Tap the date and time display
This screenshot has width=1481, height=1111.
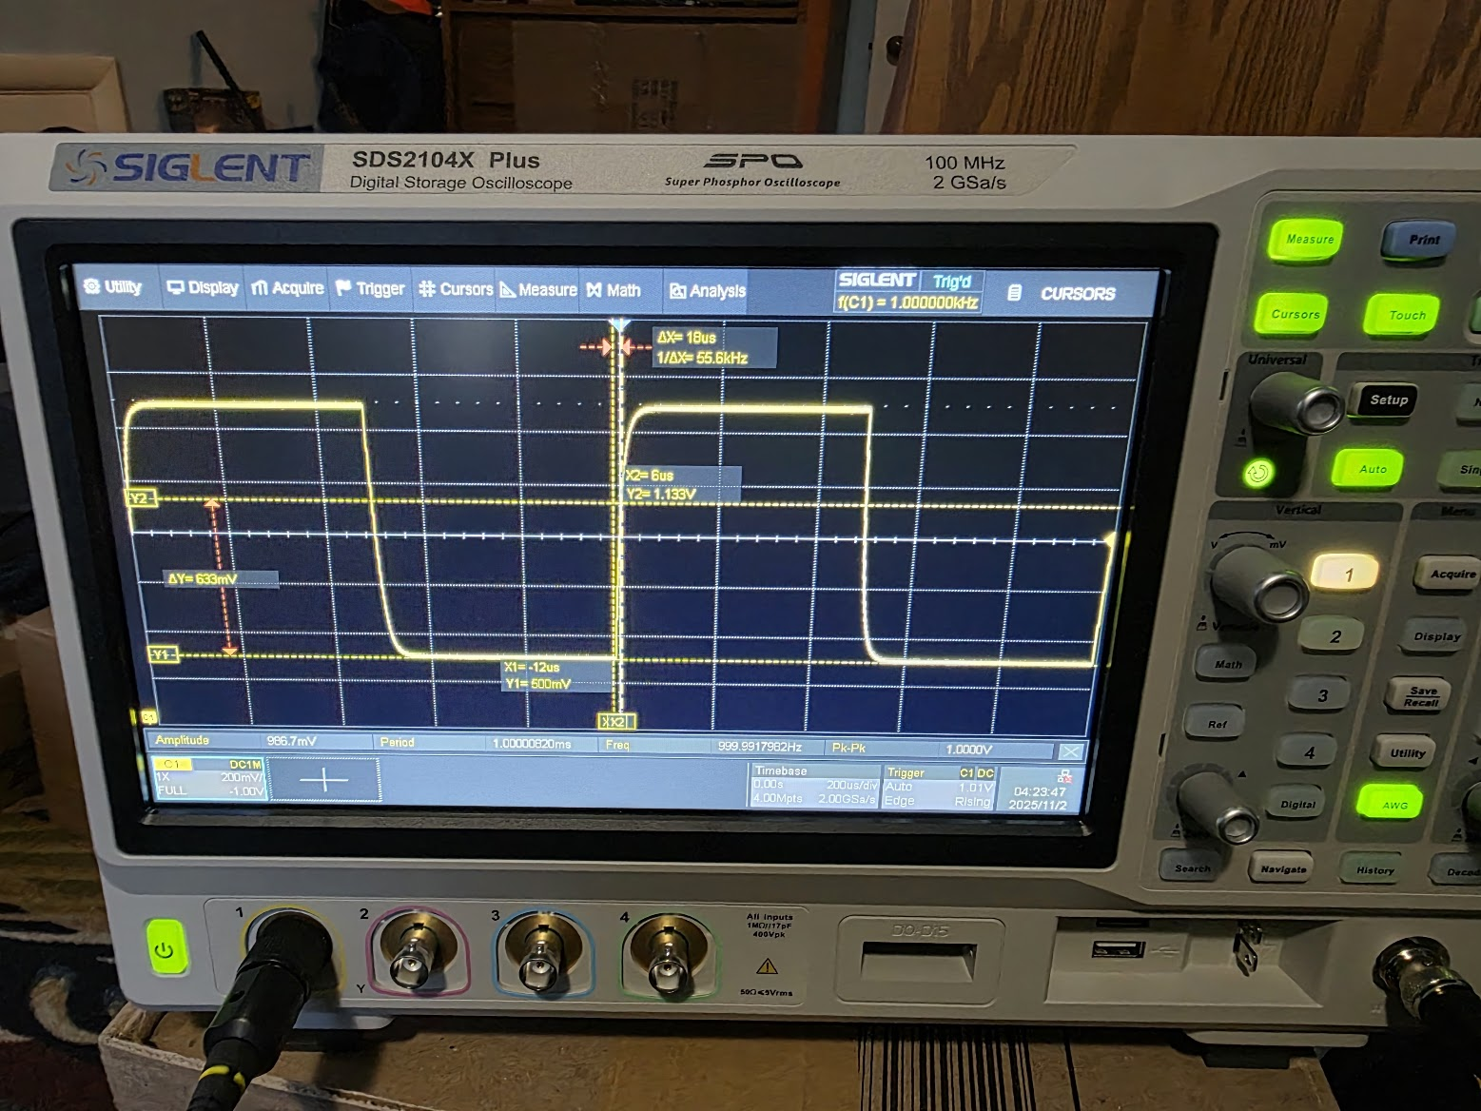click(1040, 798)
